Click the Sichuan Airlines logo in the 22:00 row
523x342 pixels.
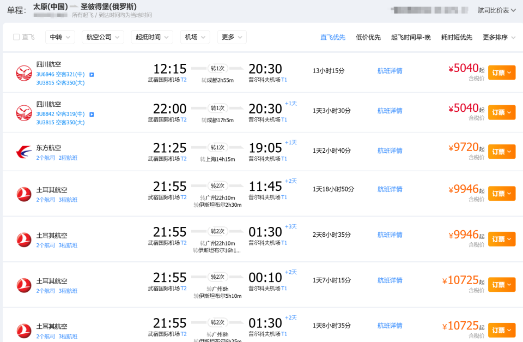(x=24, y=113)
